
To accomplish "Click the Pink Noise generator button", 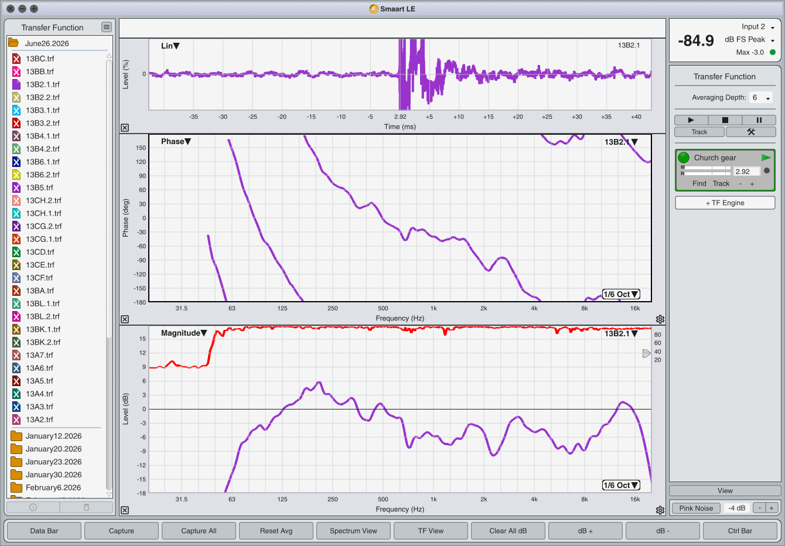I will point(696,508).
